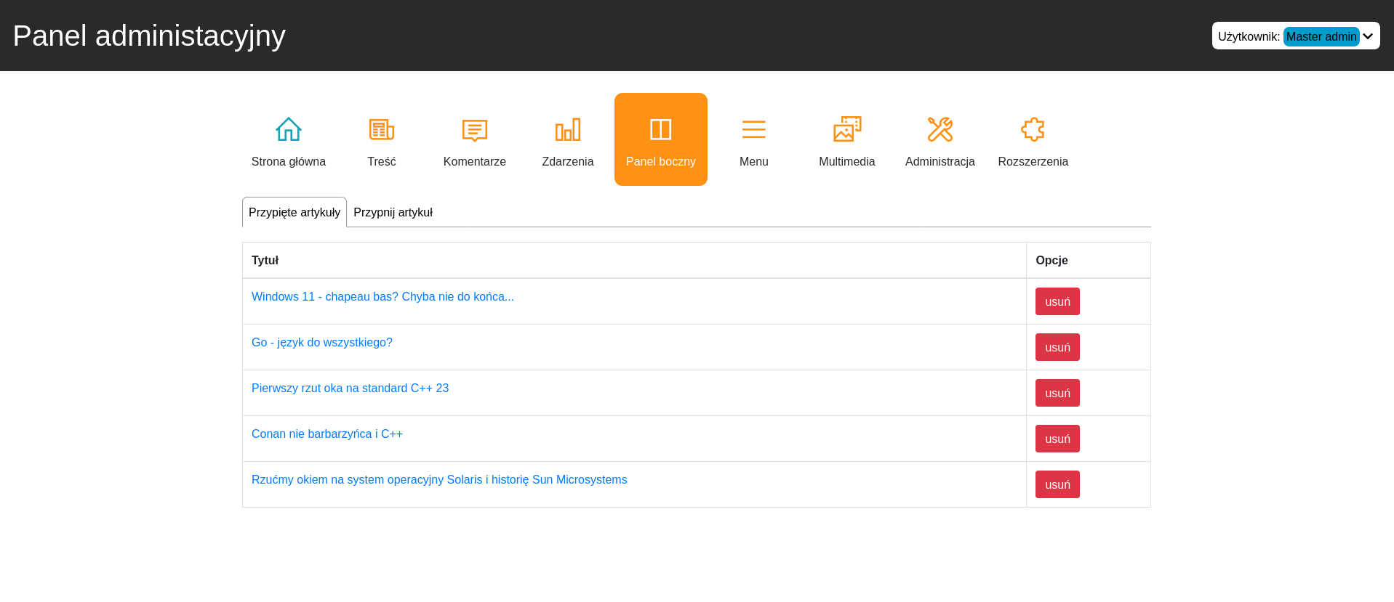
Task: Open Go - język do wszystkiego article
Action: point(322,342)
